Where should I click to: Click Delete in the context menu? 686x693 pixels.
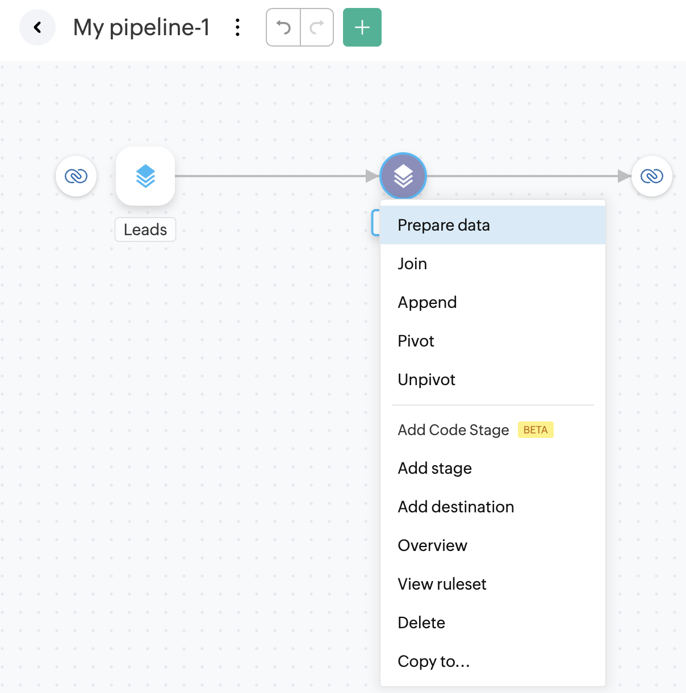[421, 623]
